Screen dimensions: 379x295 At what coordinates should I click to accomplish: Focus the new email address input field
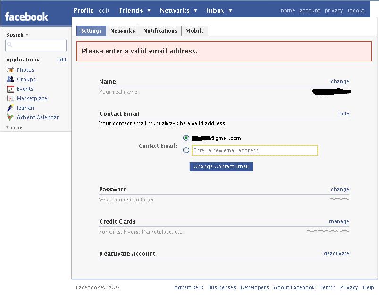254,150
